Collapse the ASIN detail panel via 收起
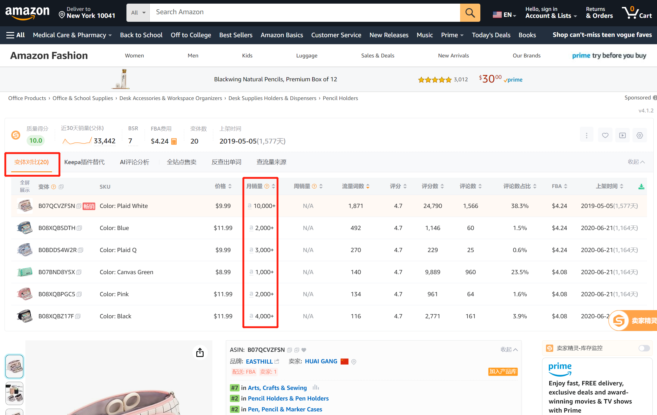Viewport: 657px width, 415px height. 509,349
